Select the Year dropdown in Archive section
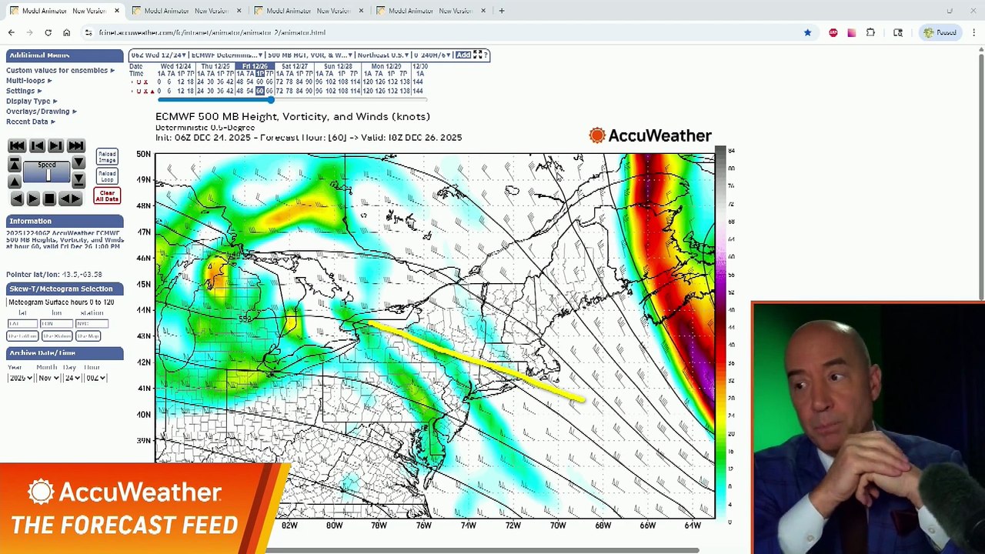Viewport: 985px width, 554px height. tap(20, 378)
